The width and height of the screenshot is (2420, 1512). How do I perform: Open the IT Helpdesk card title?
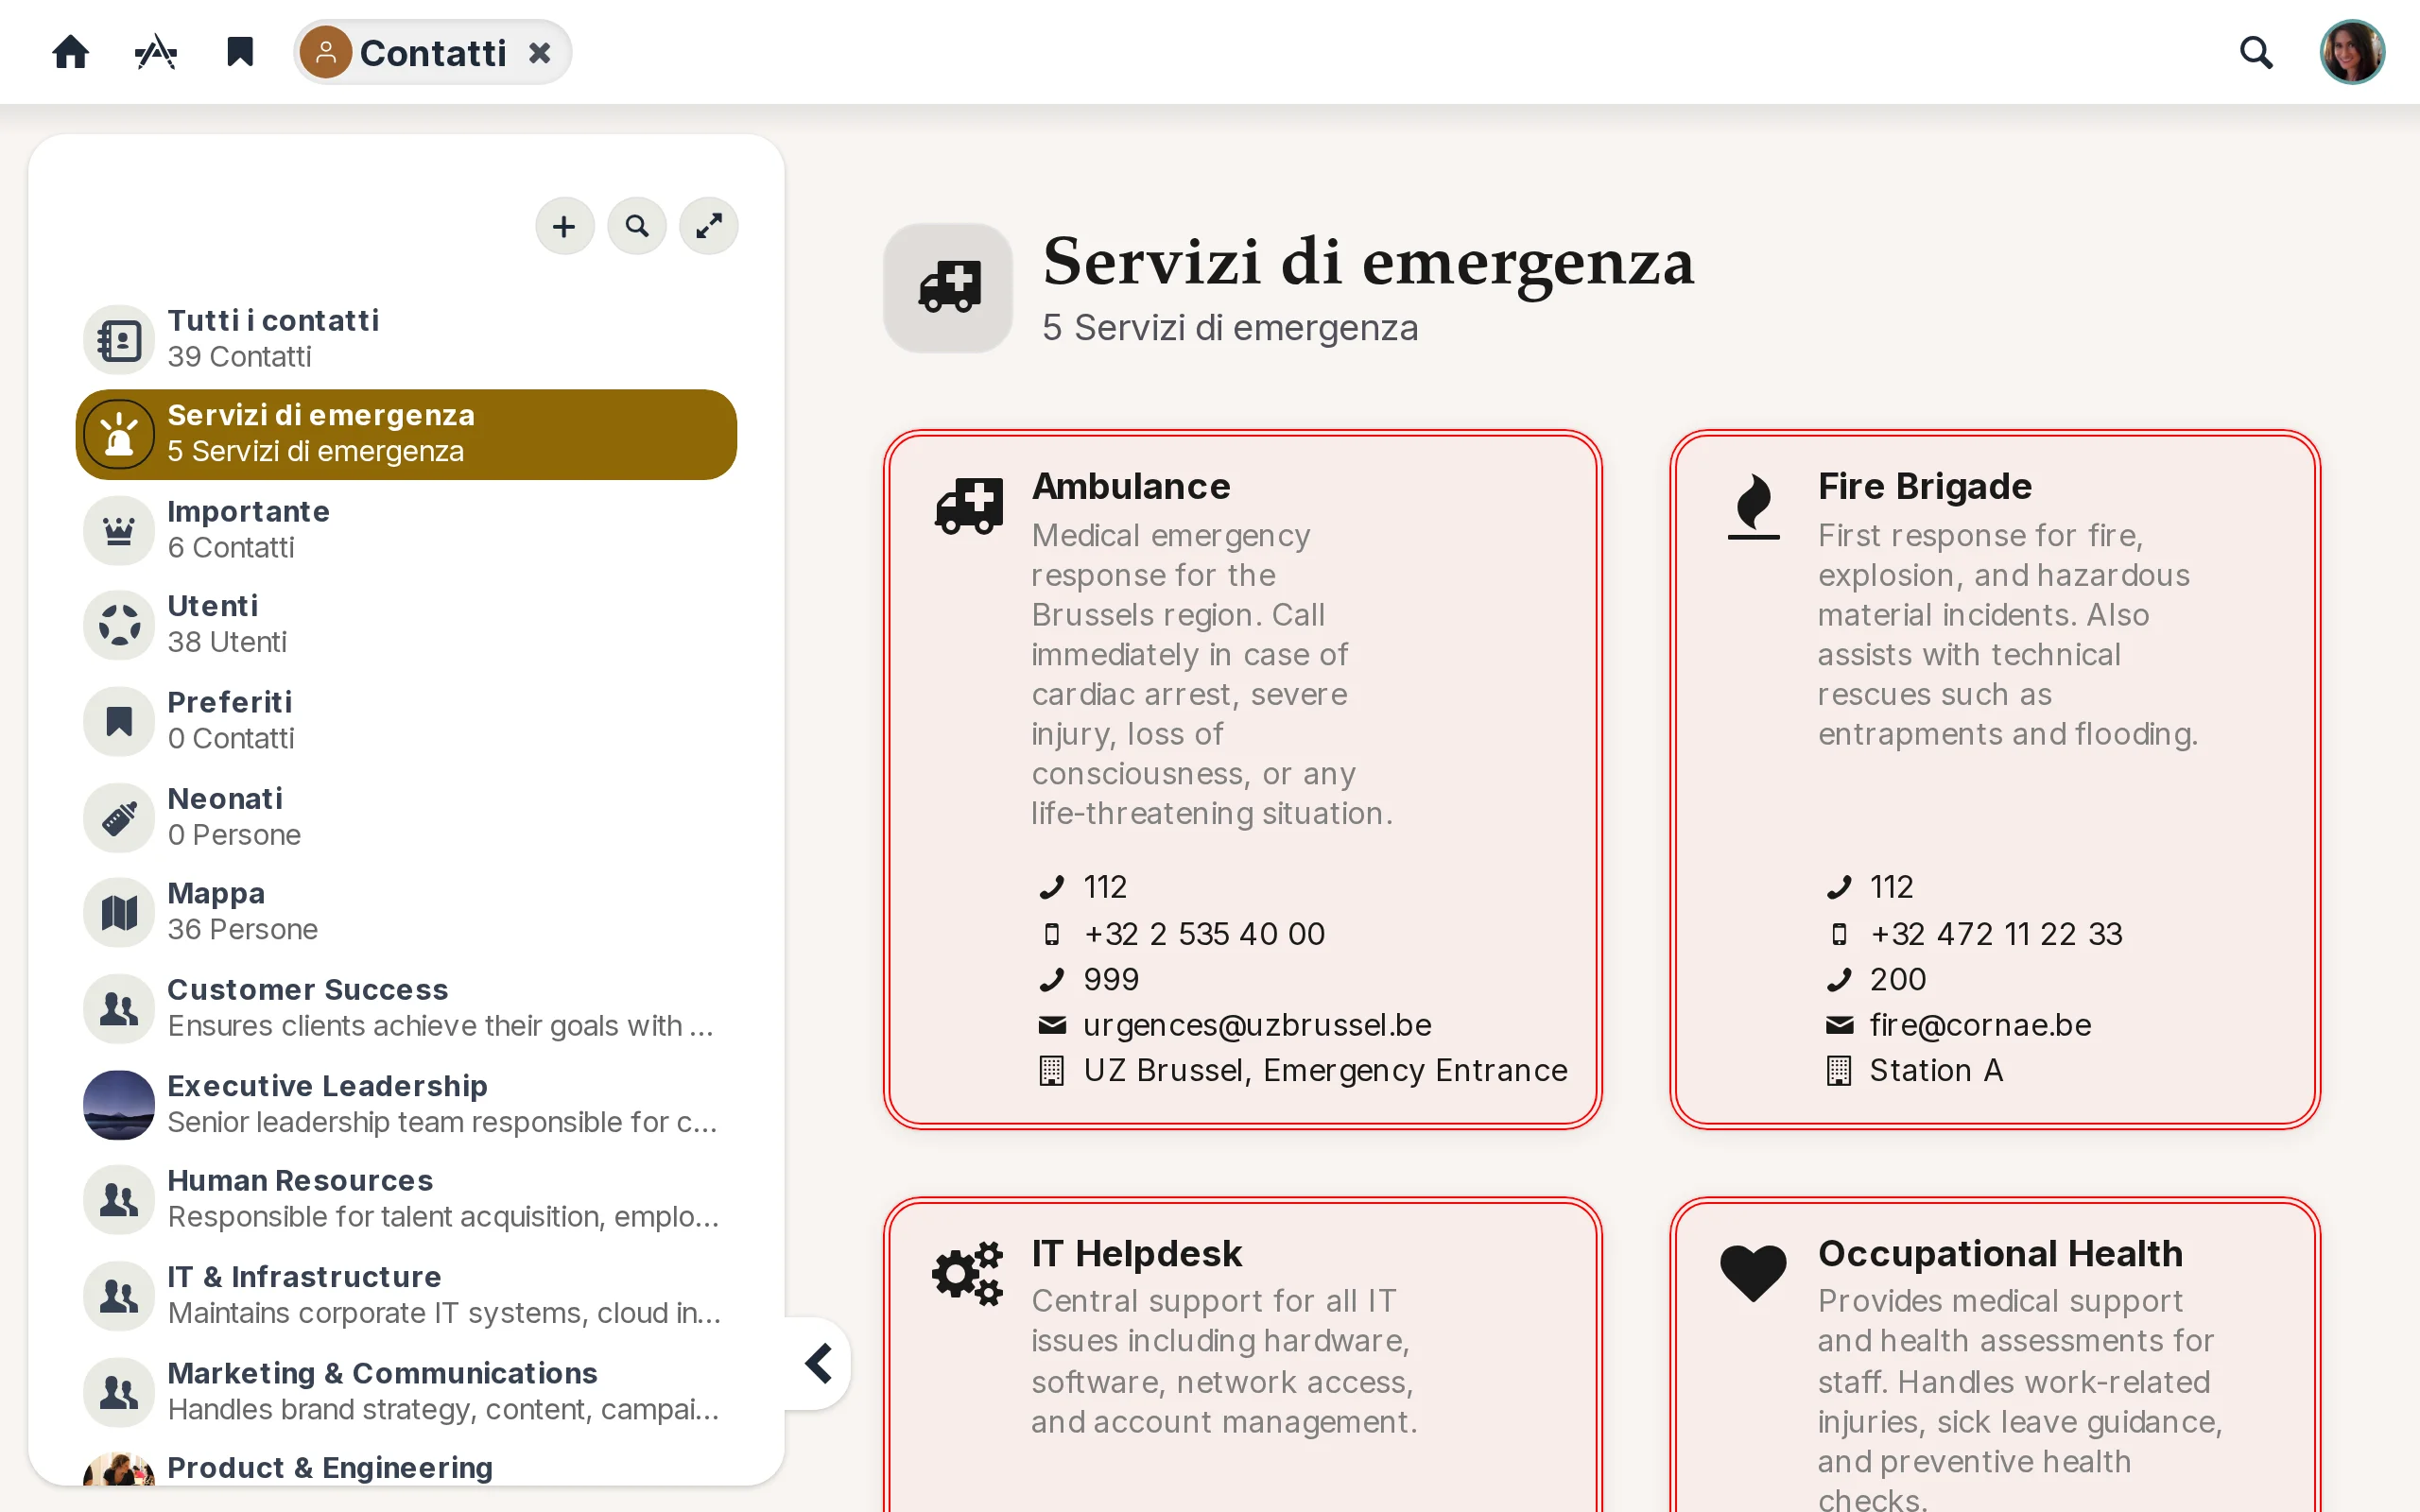[x=1137, y=1253]
